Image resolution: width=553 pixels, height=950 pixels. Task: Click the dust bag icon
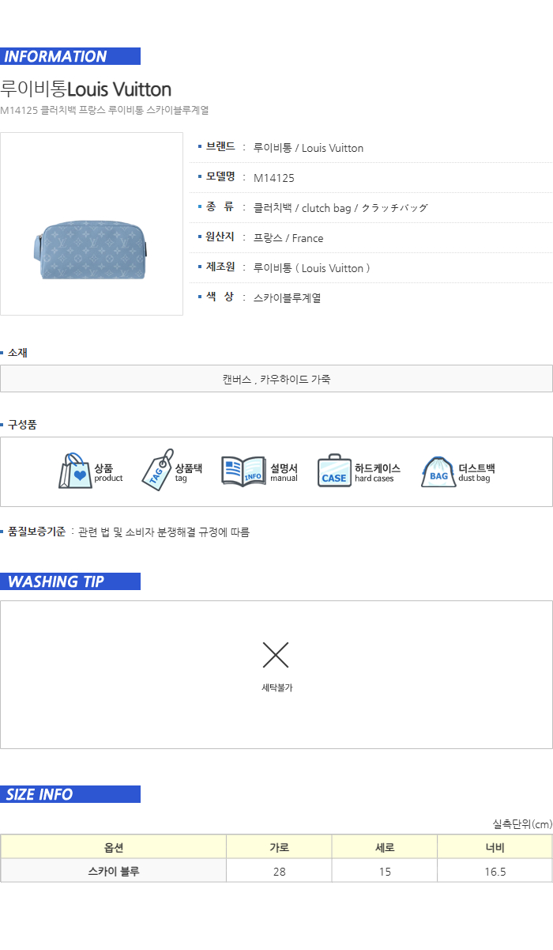438,472
